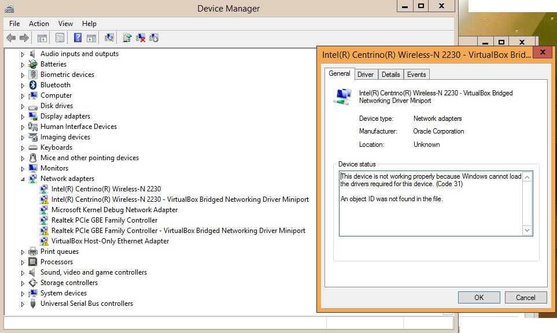Image resolution: width=557 pixels, height=333 pixels.
Task: Select the Monitors category icon
Action: pyautogui.click(x=33, y=168)
